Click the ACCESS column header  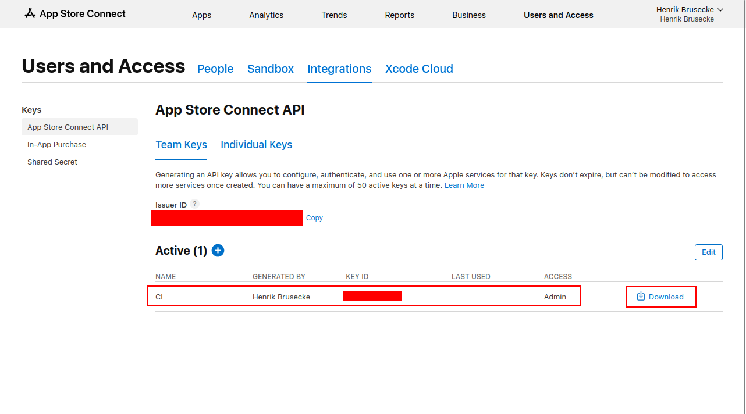(x=558, y=277)
